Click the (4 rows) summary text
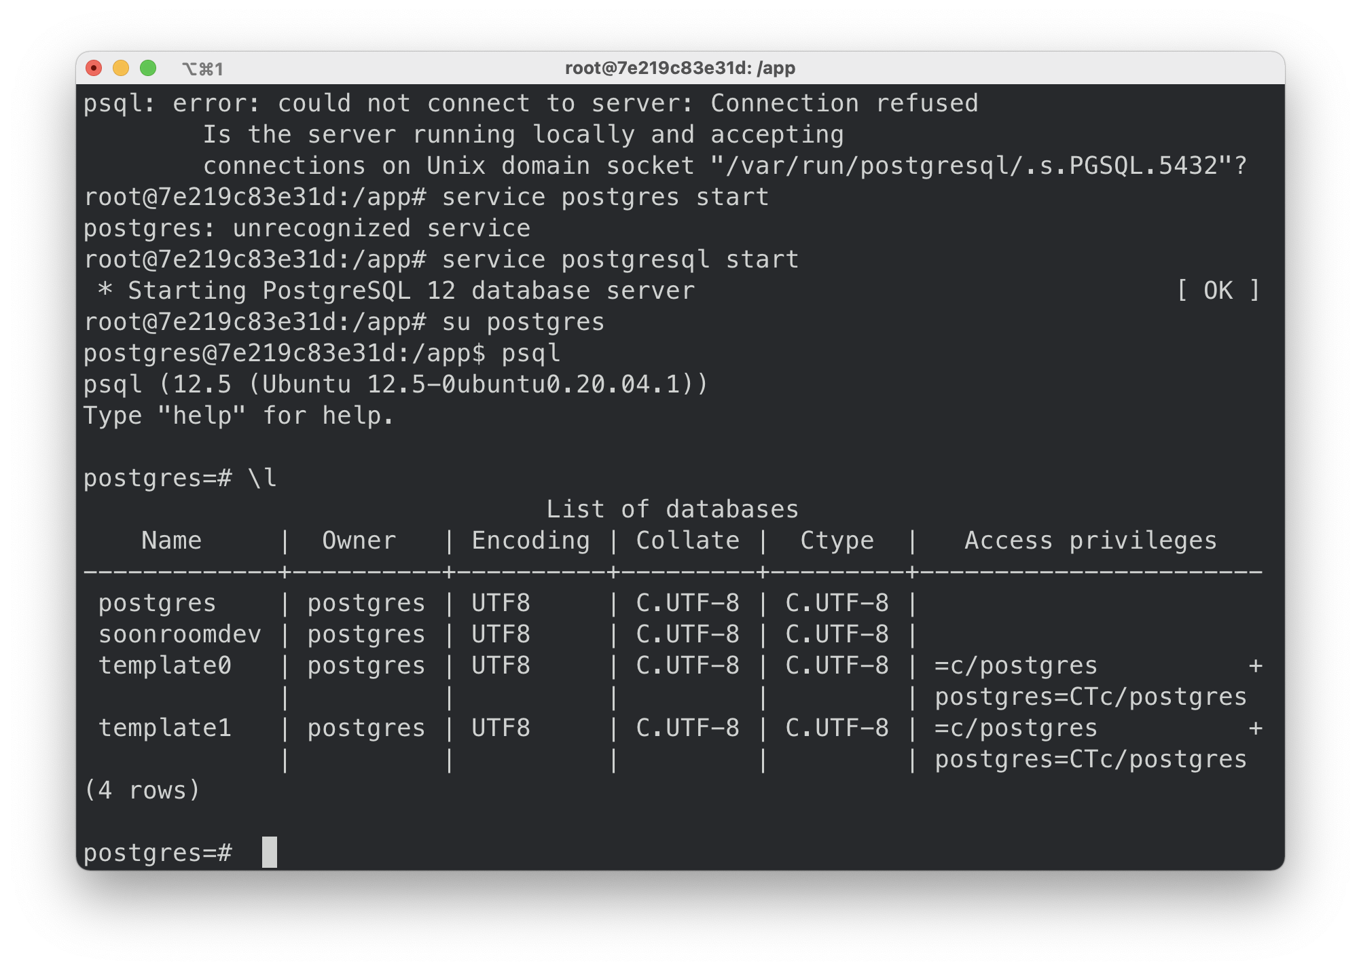1361x971 pixels. (x=142, y=790)
